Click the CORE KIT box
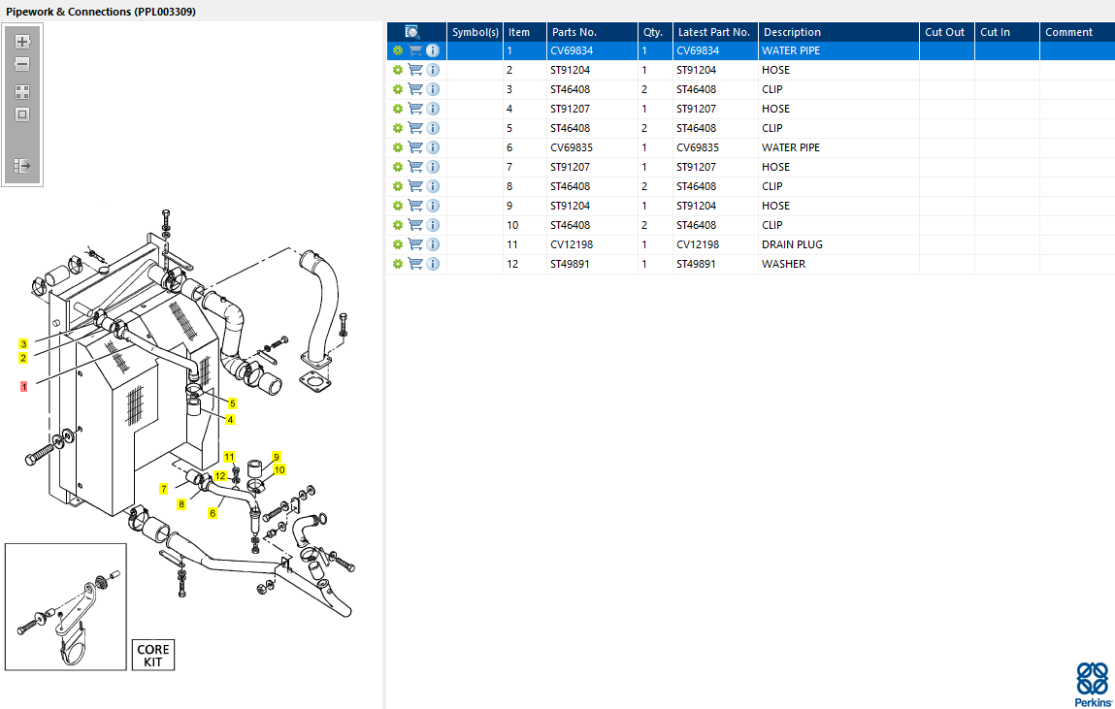This screenshot has width=1115, height=709. (153, 655)
